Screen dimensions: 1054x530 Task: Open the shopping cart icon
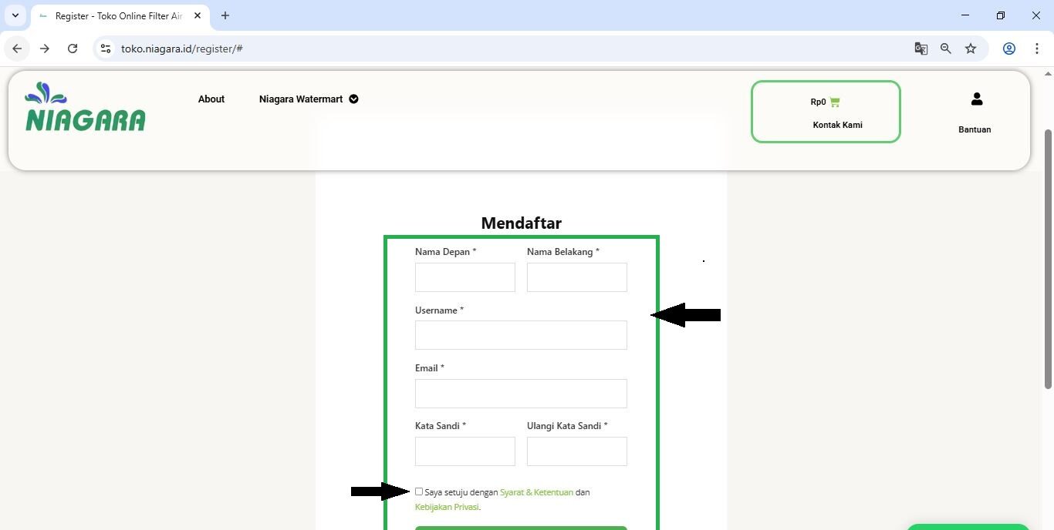click(834, 102)
